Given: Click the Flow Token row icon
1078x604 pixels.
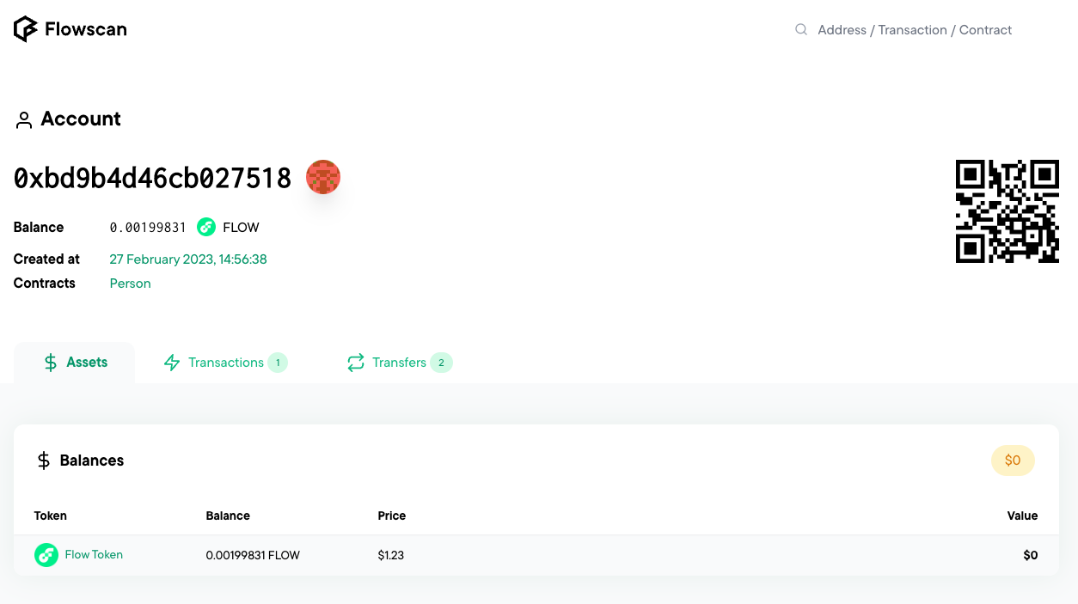Looking at the screenshot, I should (x=46, y=555).
